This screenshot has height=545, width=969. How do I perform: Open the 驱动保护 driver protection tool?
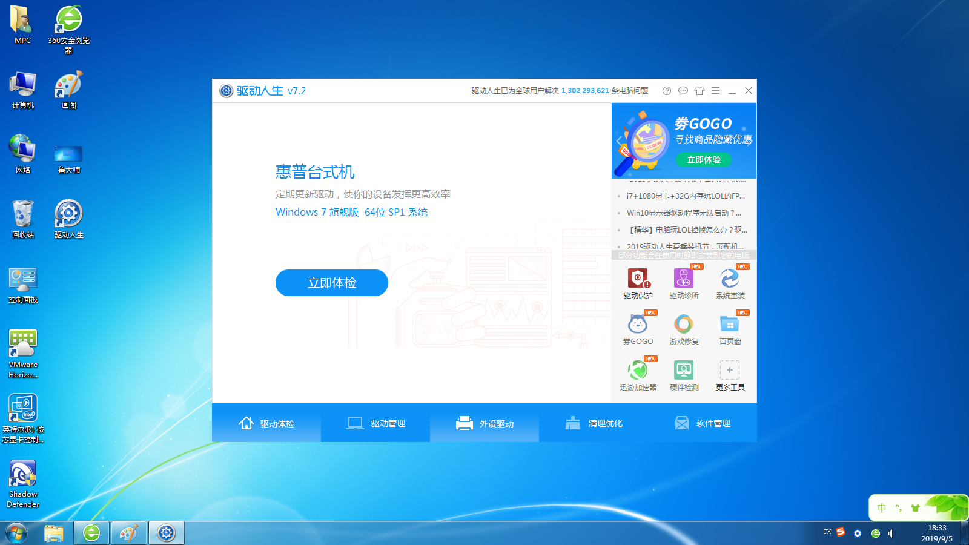pos(638,283)
